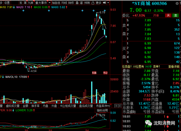The width and height of the screenshot is (181, 131).
Task: Select the AI立桩成交量 indicator tab
Action: click(x=68, y=106)
